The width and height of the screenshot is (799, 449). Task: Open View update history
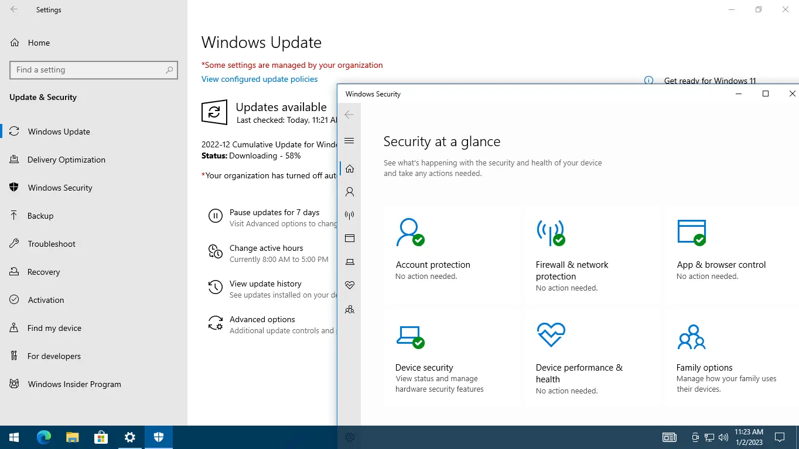click(265, 284)
